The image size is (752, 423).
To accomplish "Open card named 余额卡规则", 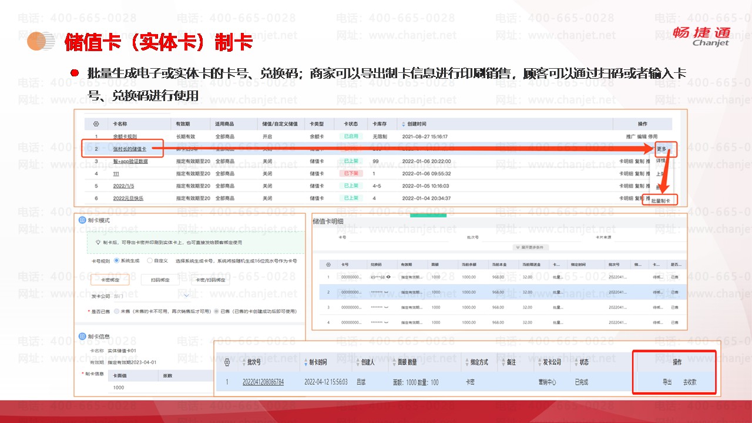I will pyautogui.click(x=125, y=136).
